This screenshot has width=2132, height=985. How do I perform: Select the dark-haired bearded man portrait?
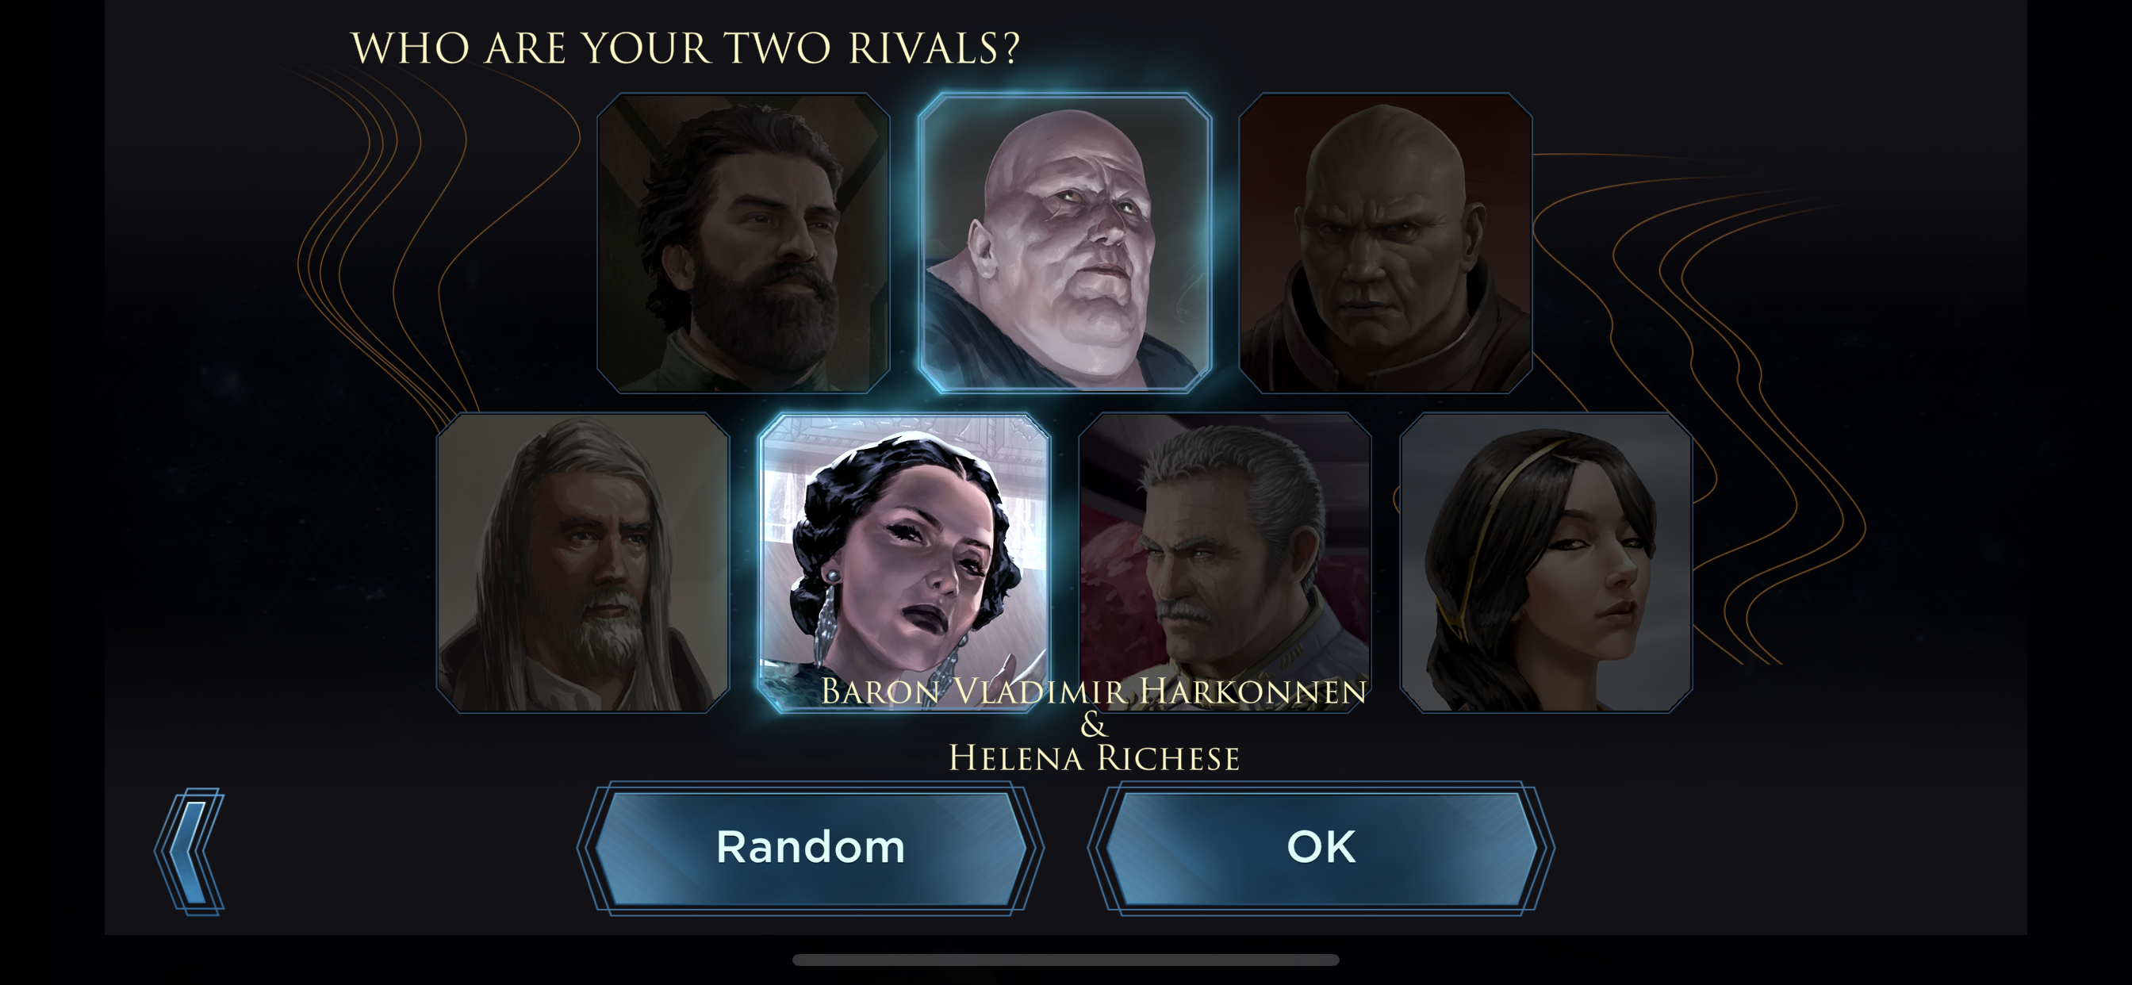tap(743, 243)
